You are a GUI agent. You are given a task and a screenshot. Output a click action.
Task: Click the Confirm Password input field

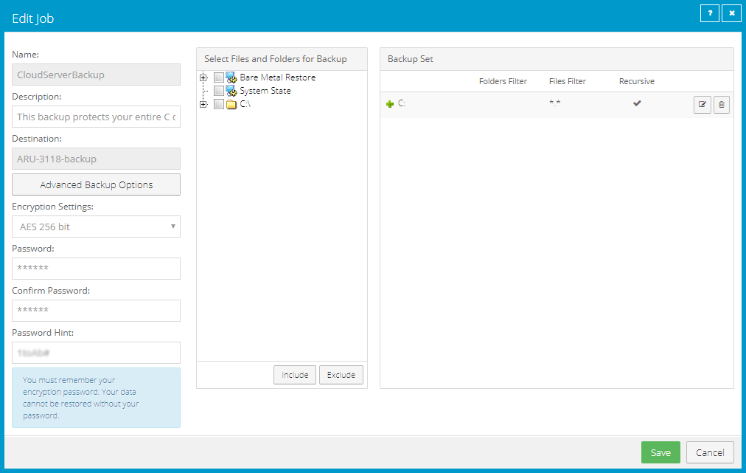click(96, 310)
